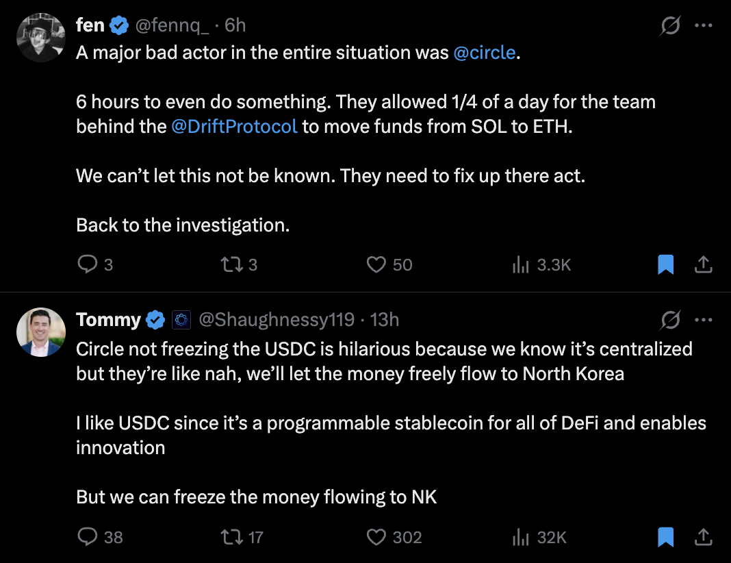This screenshot has width=731, height=563.
Task: Reply to Tommy's tweet
Action: [87, 537]
